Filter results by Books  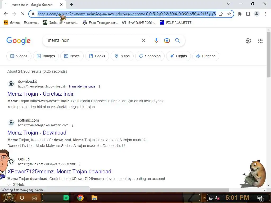click(97, 56)
